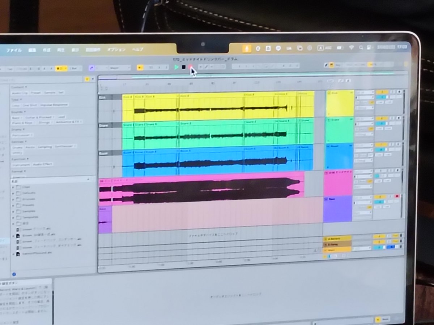Expand the Grooves folder in browser

(x=13, y=199)
